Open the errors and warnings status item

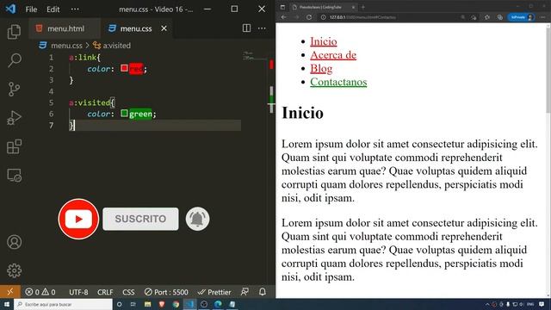[x=40, y=292]
